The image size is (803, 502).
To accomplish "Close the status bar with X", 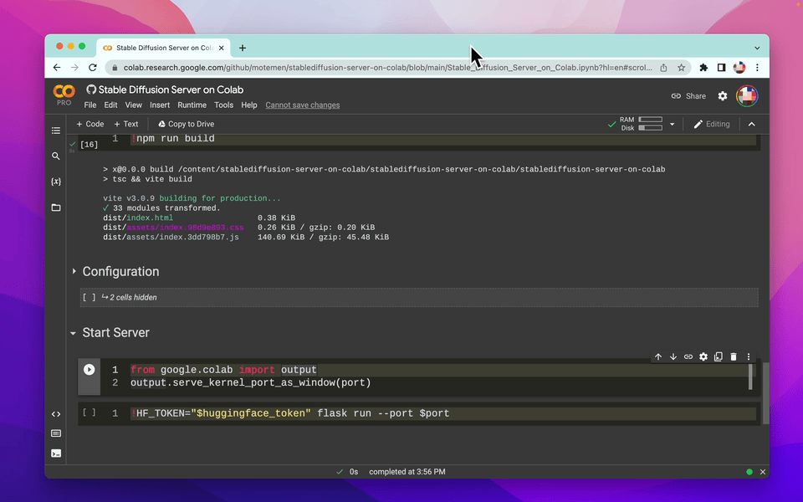I will tap(763, 472).
